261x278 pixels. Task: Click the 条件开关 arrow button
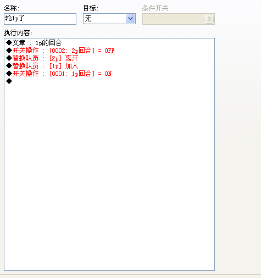(x=209, y=19)
